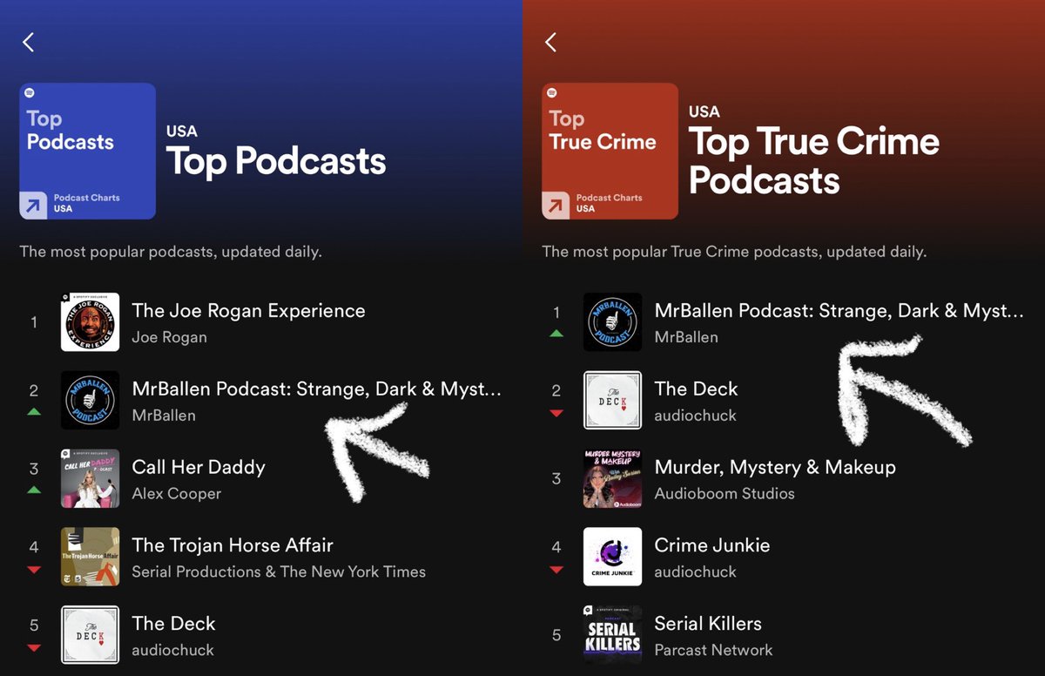Screen dimensions: 1045x676
Task: Open the red Top True Crime cover art
Action: point(610,151)
